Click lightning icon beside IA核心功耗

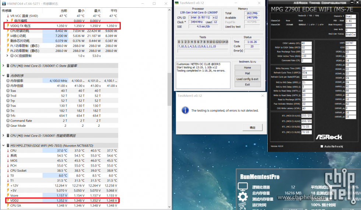pyautogui.click(x=8, y=36)
